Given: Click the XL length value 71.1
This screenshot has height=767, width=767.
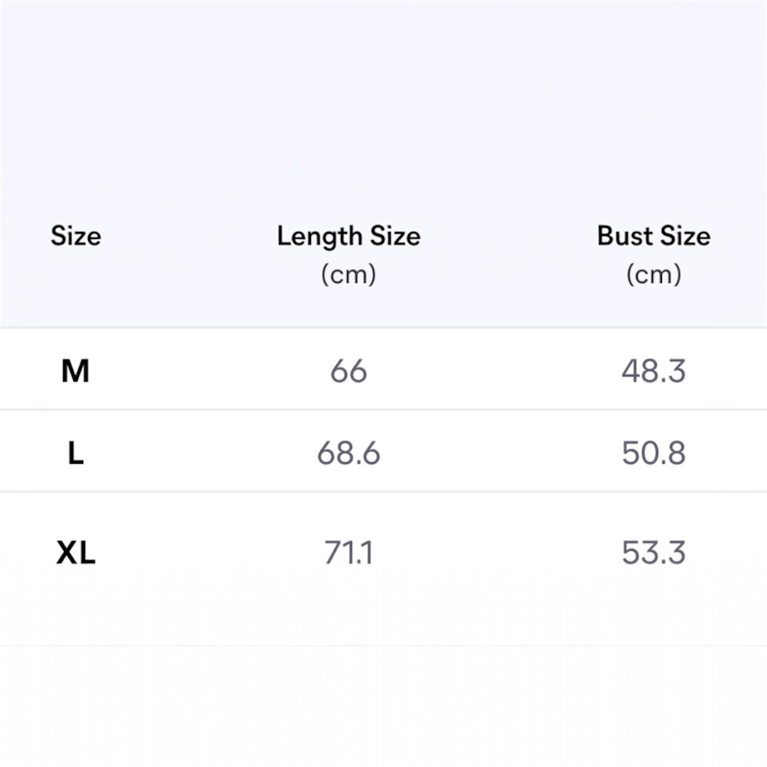Looking at the screenshot, I should point(349,553).
